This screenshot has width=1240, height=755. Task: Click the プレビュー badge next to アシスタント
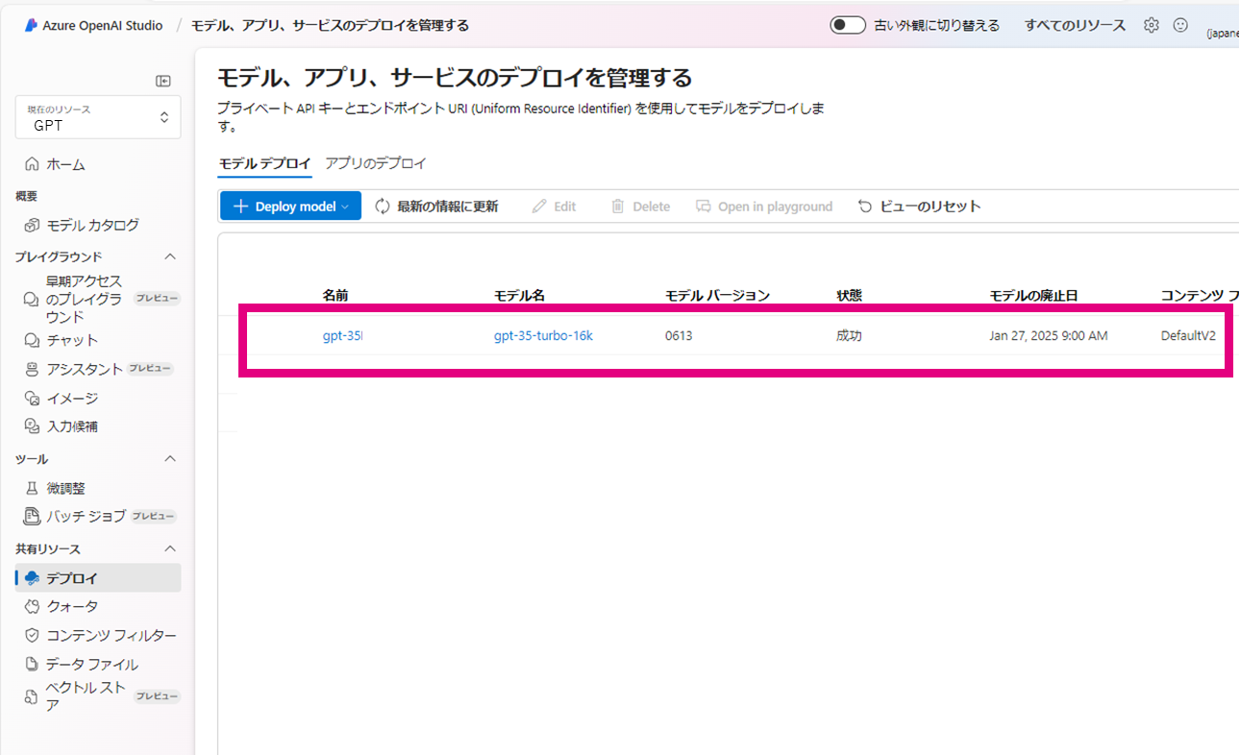point(151,369)
